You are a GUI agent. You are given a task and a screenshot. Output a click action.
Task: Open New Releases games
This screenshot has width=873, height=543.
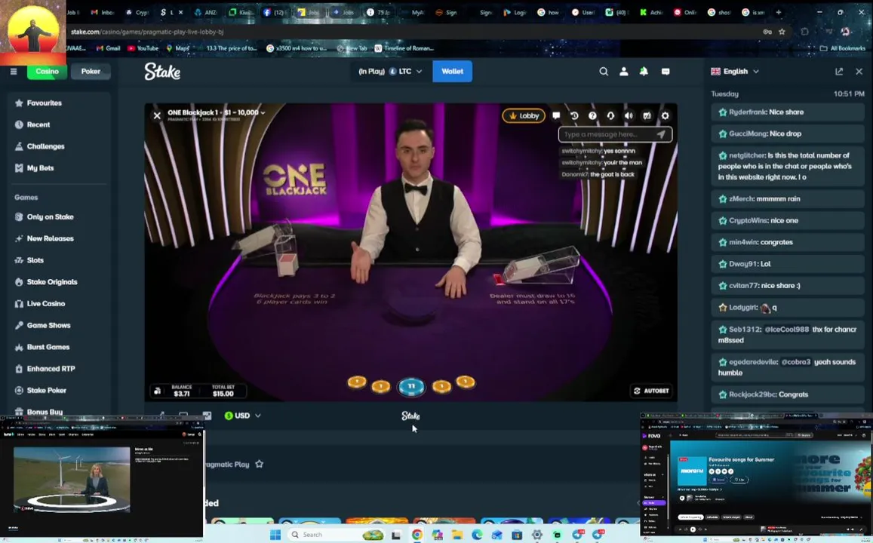tap(50, 238)
